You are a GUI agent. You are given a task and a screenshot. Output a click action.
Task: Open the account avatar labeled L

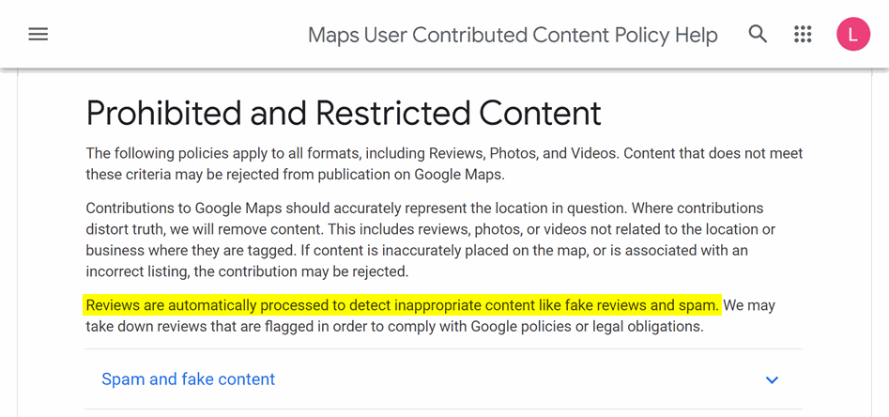(x=852, y=35)
